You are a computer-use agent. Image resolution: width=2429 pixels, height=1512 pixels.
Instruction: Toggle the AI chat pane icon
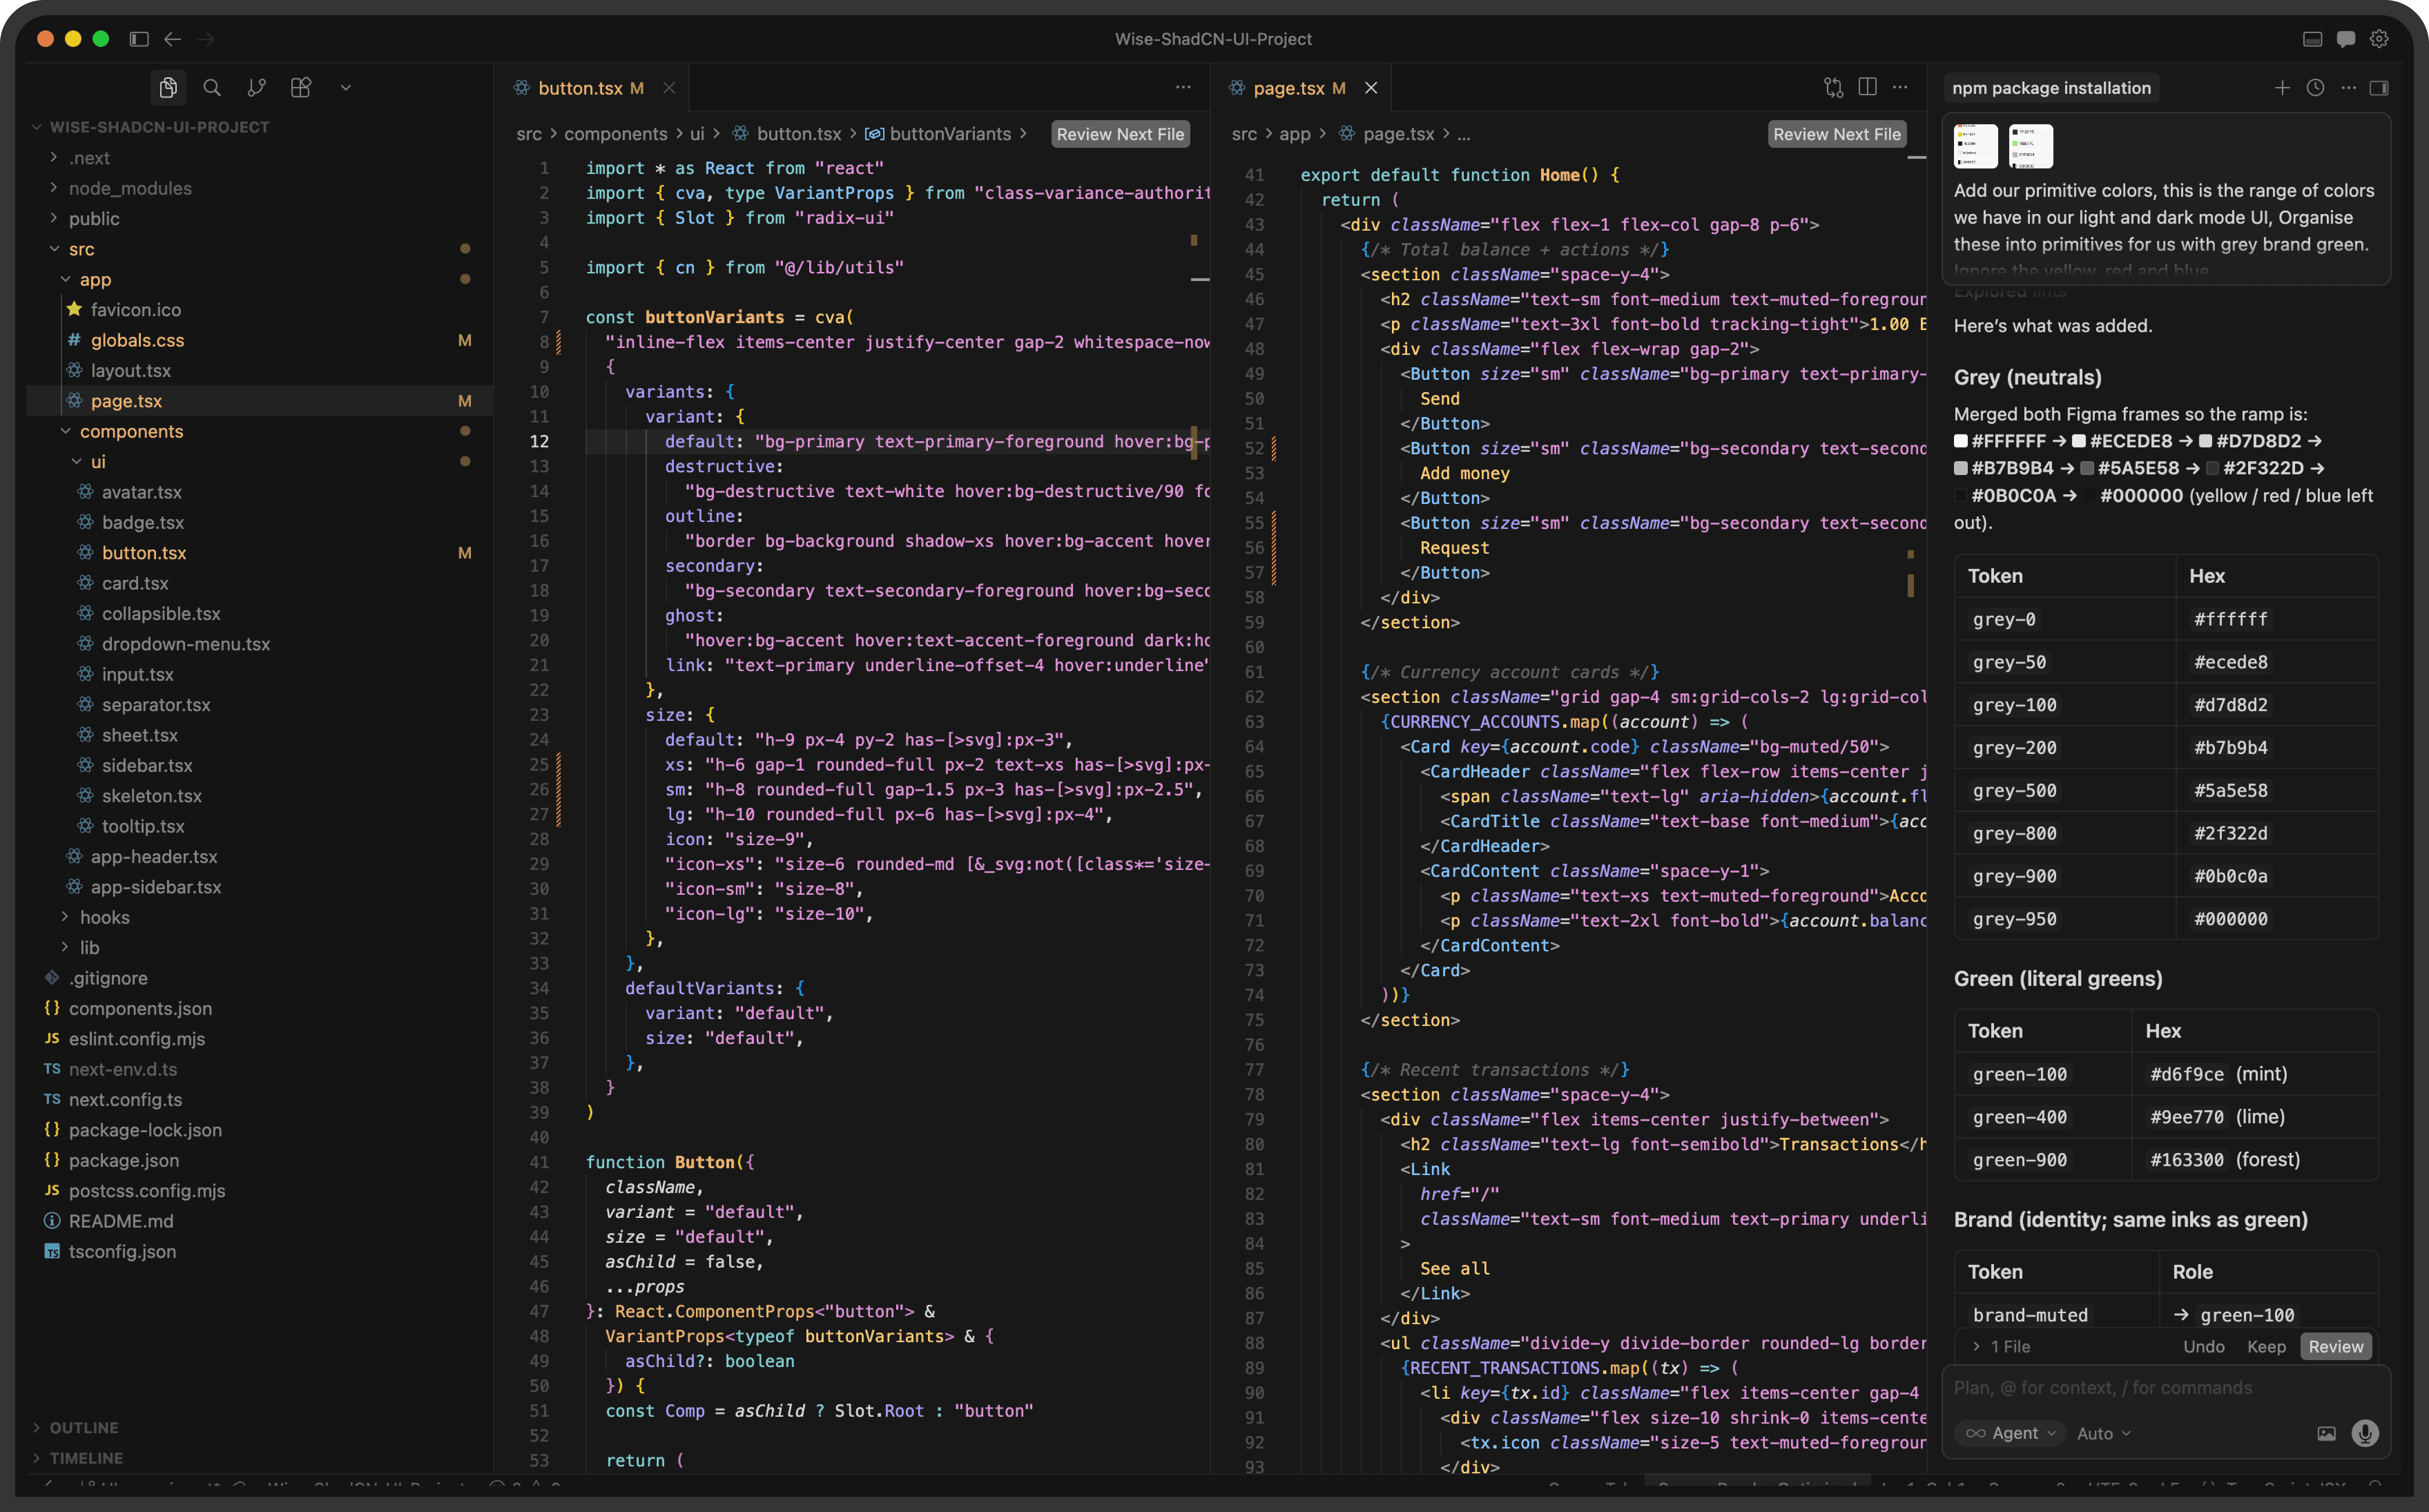tap(2346, 39)
